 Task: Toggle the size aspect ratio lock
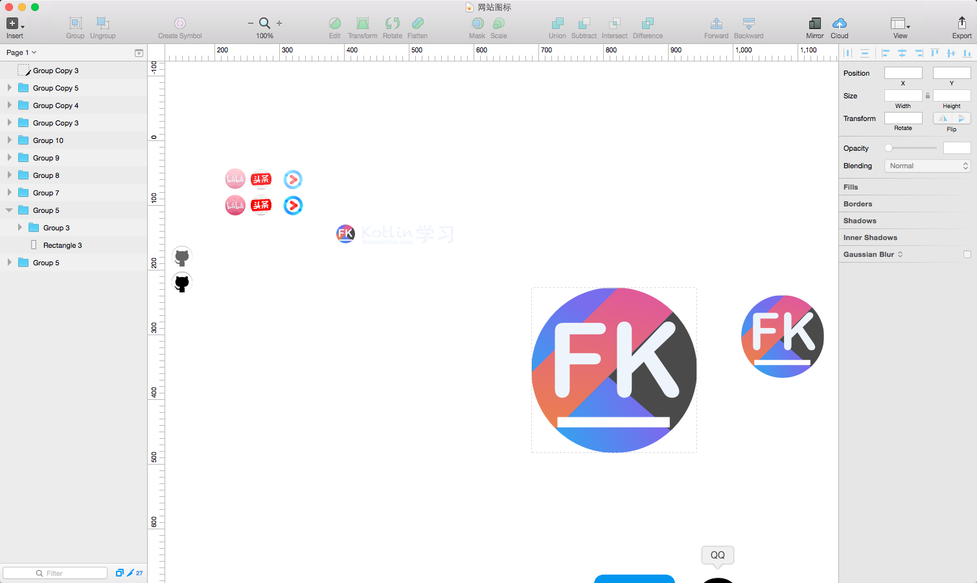[928, 96]
